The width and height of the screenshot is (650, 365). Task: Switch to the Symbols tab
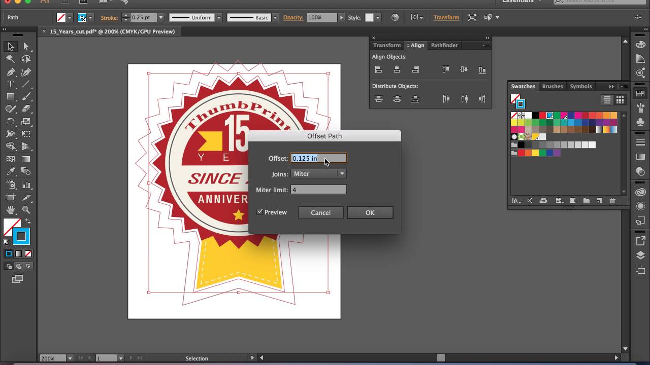coord(580,86)
